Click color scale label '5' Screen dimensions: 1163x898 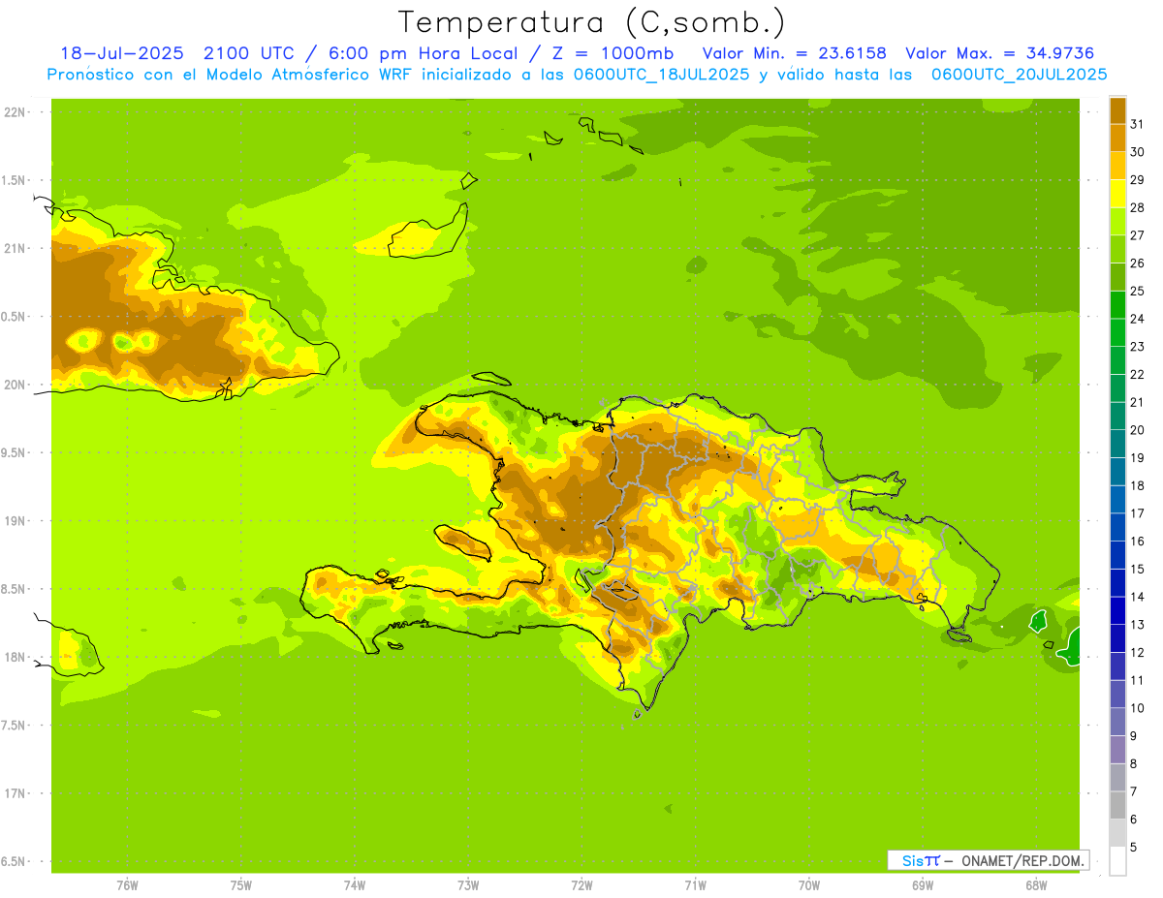1133,847
